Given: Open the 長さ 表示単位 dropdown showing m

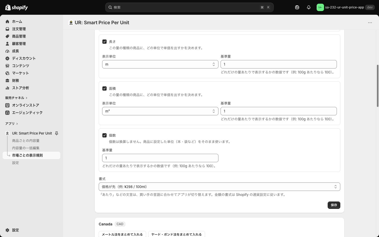Looking at the screenshot, I should [x=160, y=64].
